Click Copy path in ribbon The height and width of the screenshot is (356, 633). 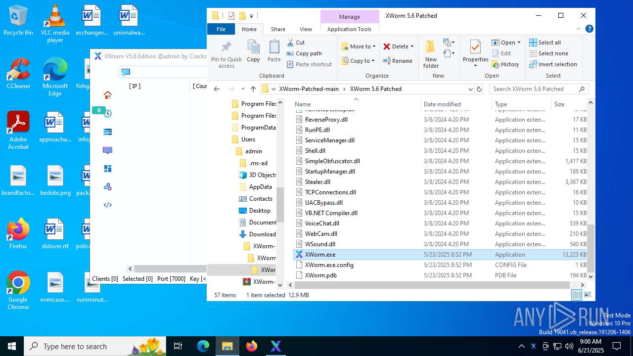click(304, 53)
